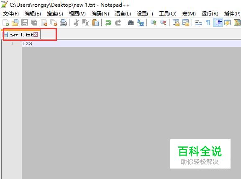
Task: Click the gray Redo arrow icon
Action: click(118, 23)
